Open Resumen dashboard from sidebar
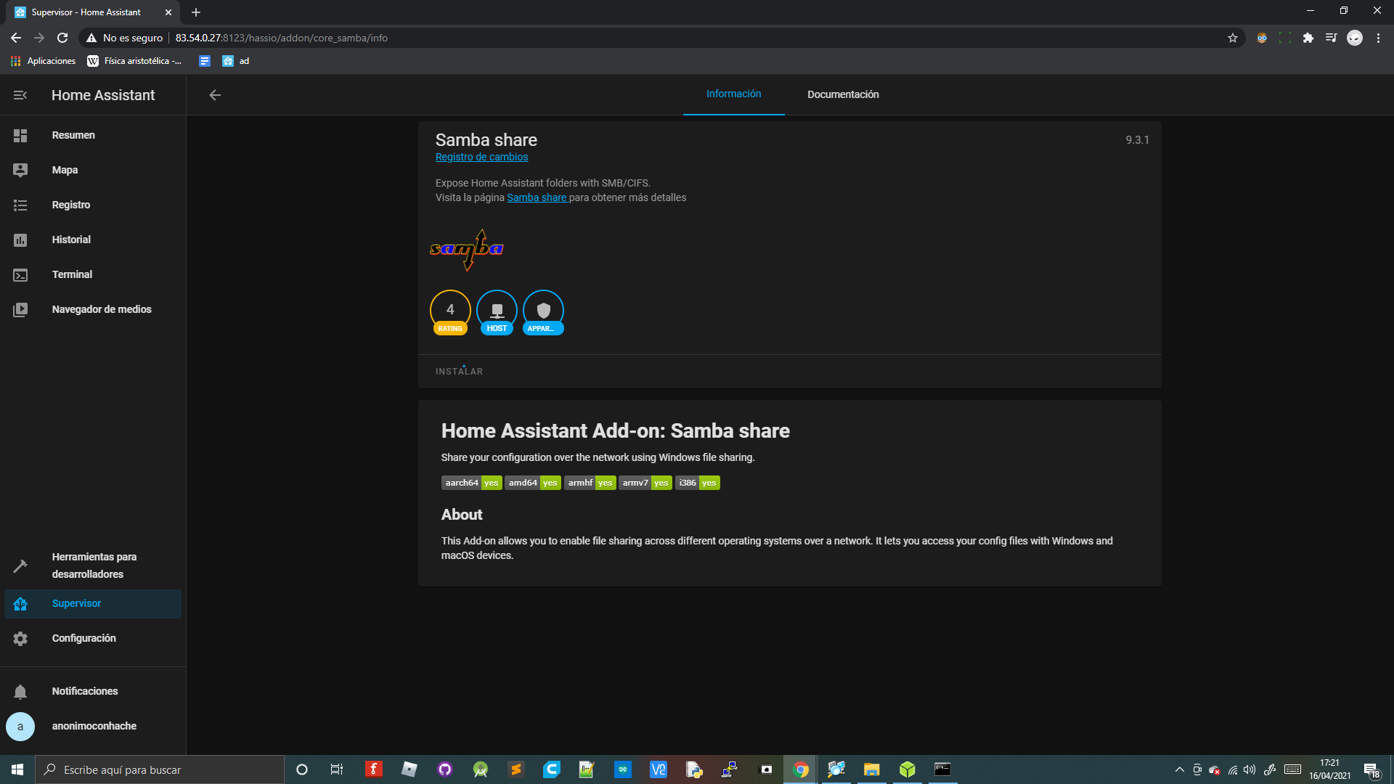Viewport: 1394px width, 784px height. point(73,135)
